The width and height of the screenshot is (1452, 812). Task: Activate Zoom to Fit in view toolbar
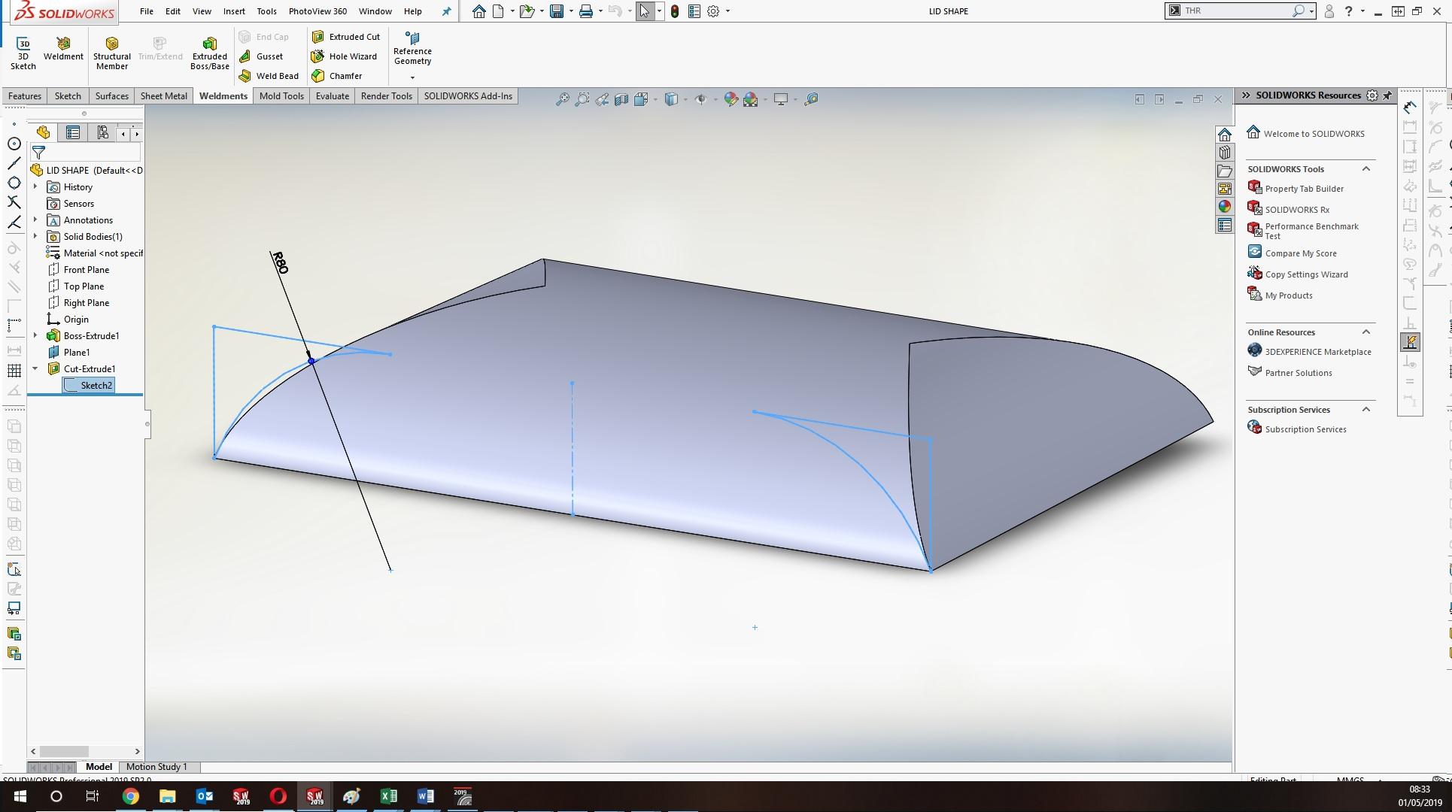[x=561, y=98]
